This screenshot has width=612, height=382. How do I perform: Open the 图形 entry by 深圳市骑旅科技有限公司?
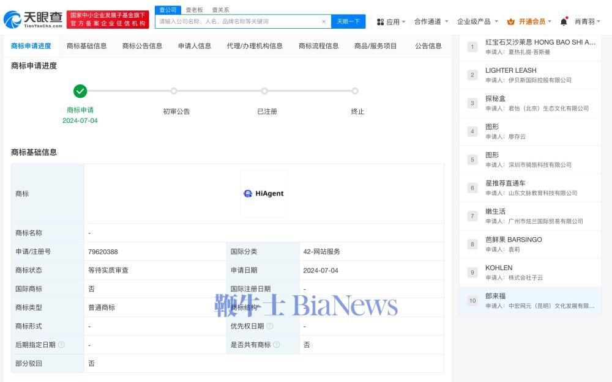click(x=492, y=155)
